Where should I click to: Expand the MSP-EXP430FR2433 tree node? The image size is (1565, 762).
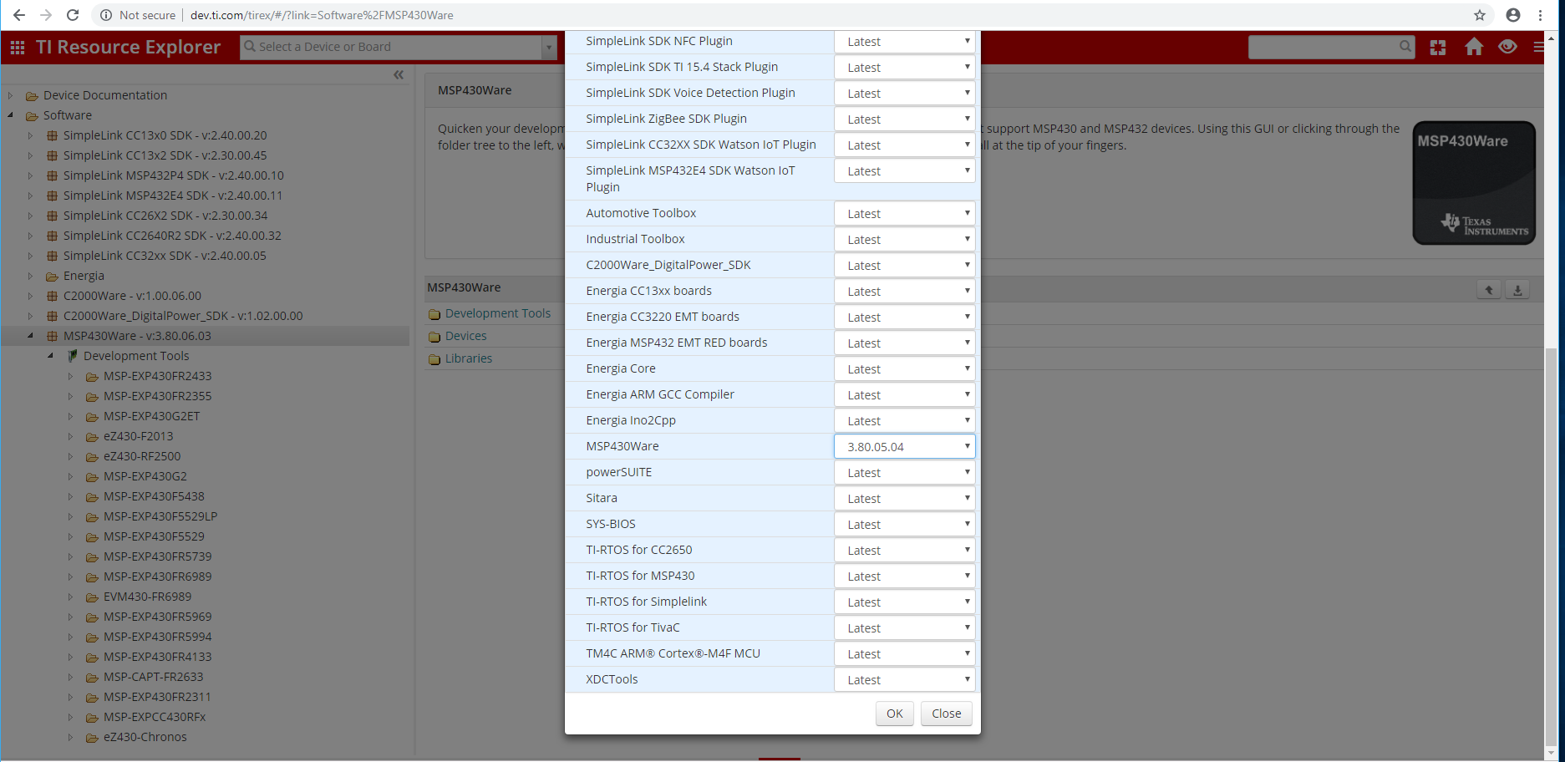coord(71,376)
